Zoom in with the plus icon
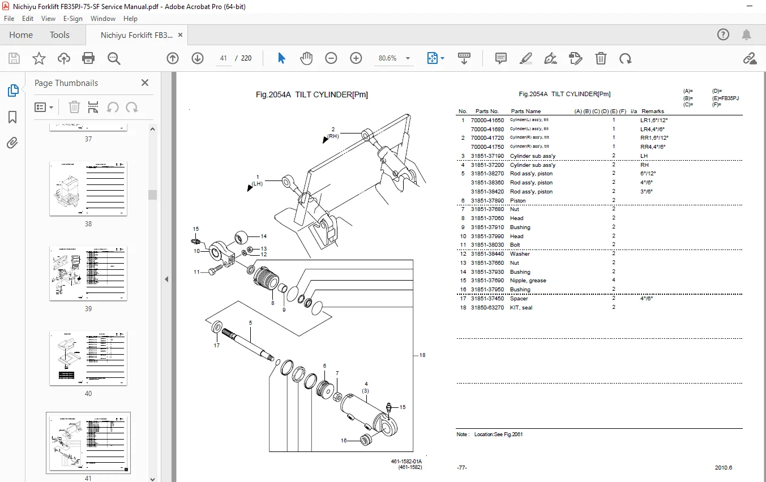This screenshot has width=766, height=482. [356, 58]
